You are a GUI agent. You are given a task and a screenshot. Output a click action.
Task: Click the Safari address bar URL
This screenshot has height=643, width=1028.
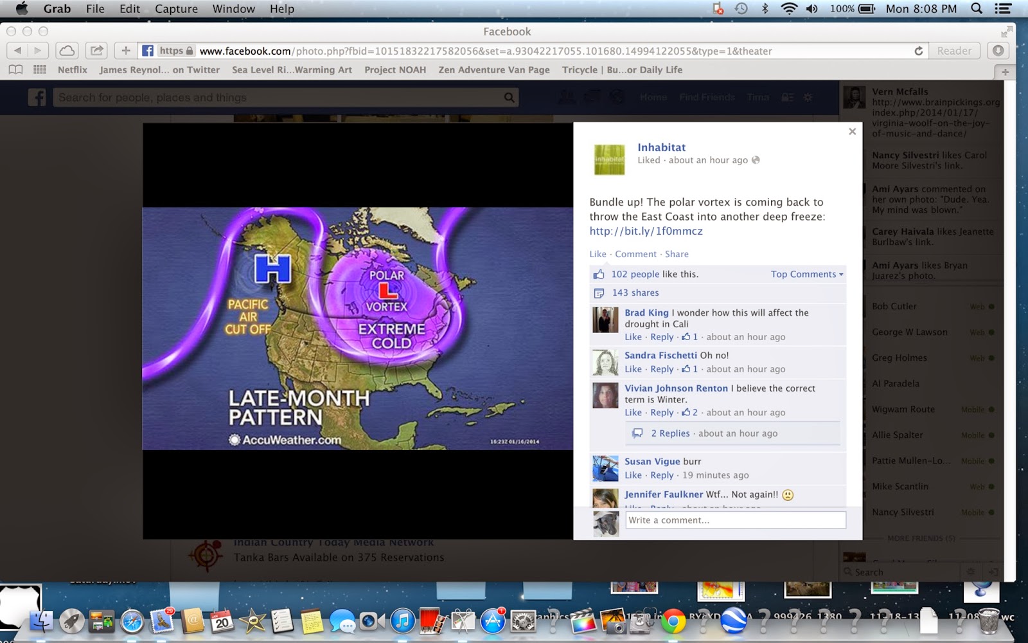486,51
